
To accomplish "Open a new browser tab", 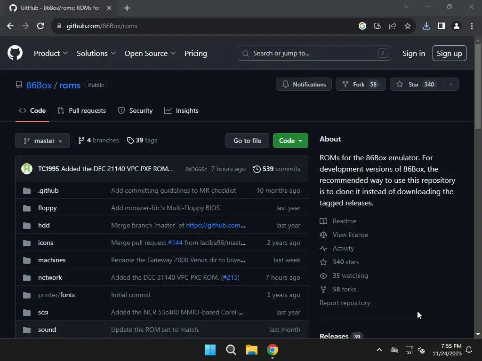I will click(x=127, y=8).
